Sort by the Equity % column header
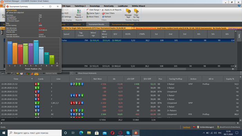 230,79
